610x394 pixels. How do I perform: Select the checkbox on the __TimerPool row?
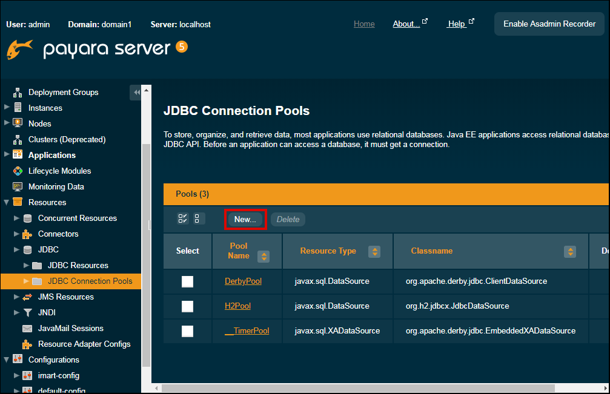pyautogui.click(x=187, y=330)
